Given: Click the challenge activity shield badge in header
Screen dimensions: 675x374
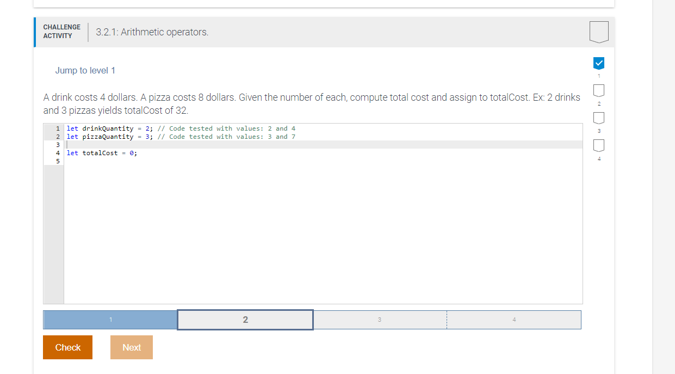Looking at the screenshot, I should pyautogui.click(x=599, y=32).
